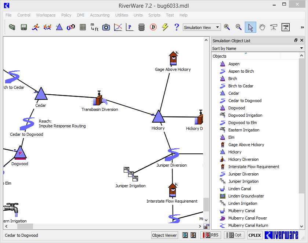Select Aspen to Birch in object list
This screenshot has height=243, width=308.
[x=241, y=71]
